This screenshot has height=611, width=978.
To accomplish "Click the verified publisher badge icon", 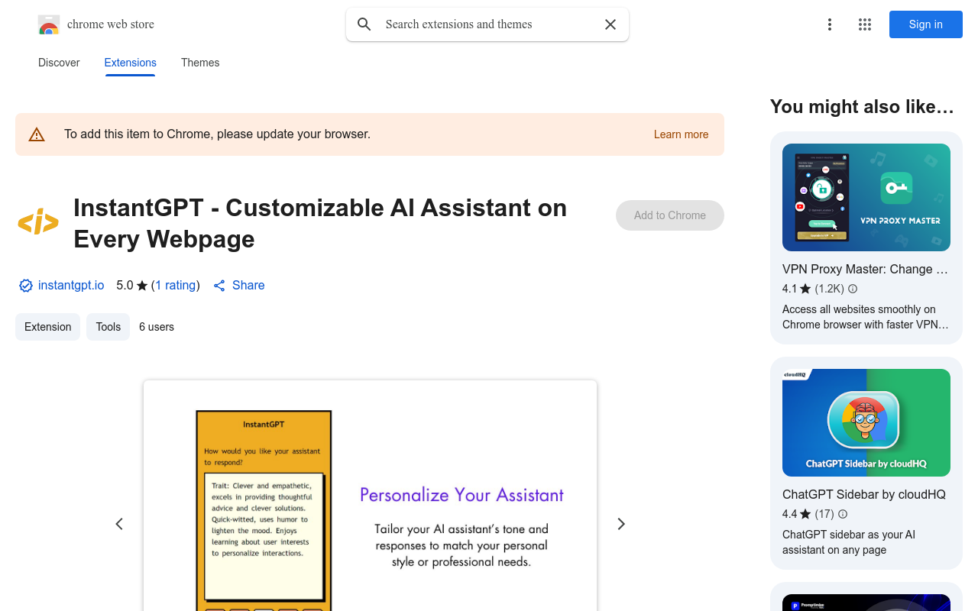I will coord(26,286).
